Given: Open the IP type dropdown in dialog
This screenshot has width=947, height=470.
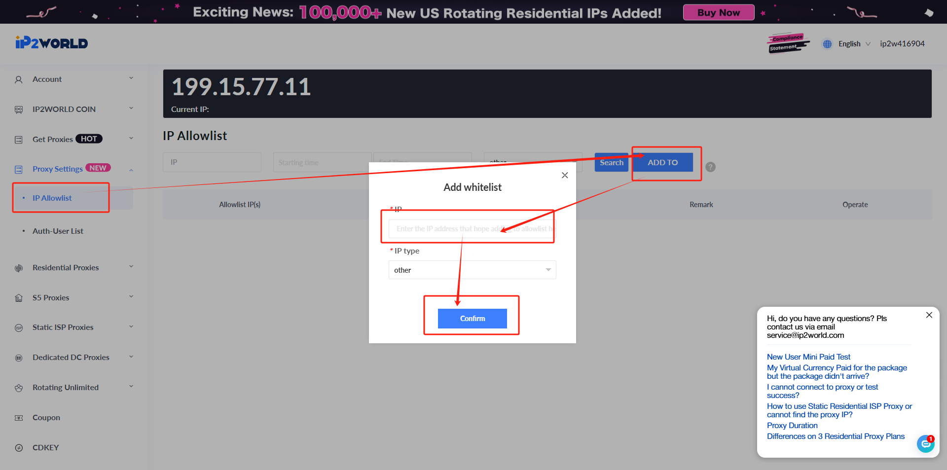Looking at the screenshot, I should [x=472, y=270].
